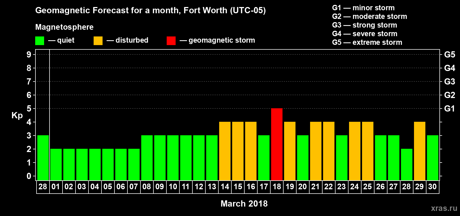Click the date label 30 on the axis

click(x=432, y=187)
